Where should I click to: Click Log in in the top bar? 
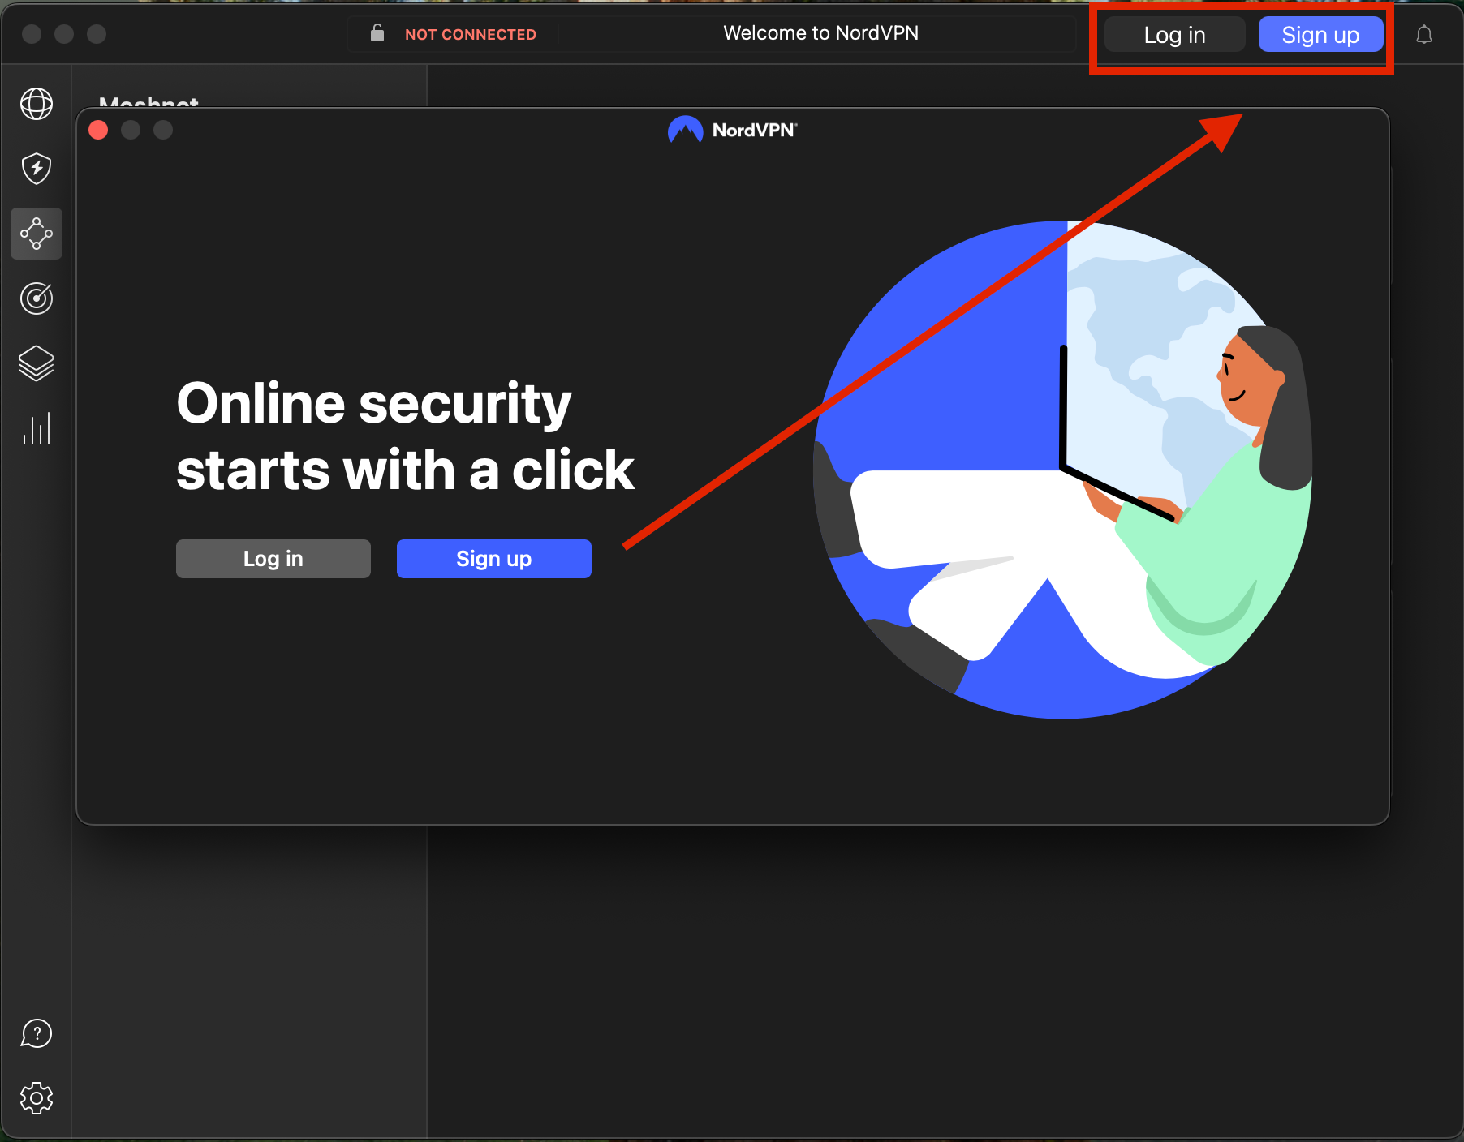pos(1174,35)
